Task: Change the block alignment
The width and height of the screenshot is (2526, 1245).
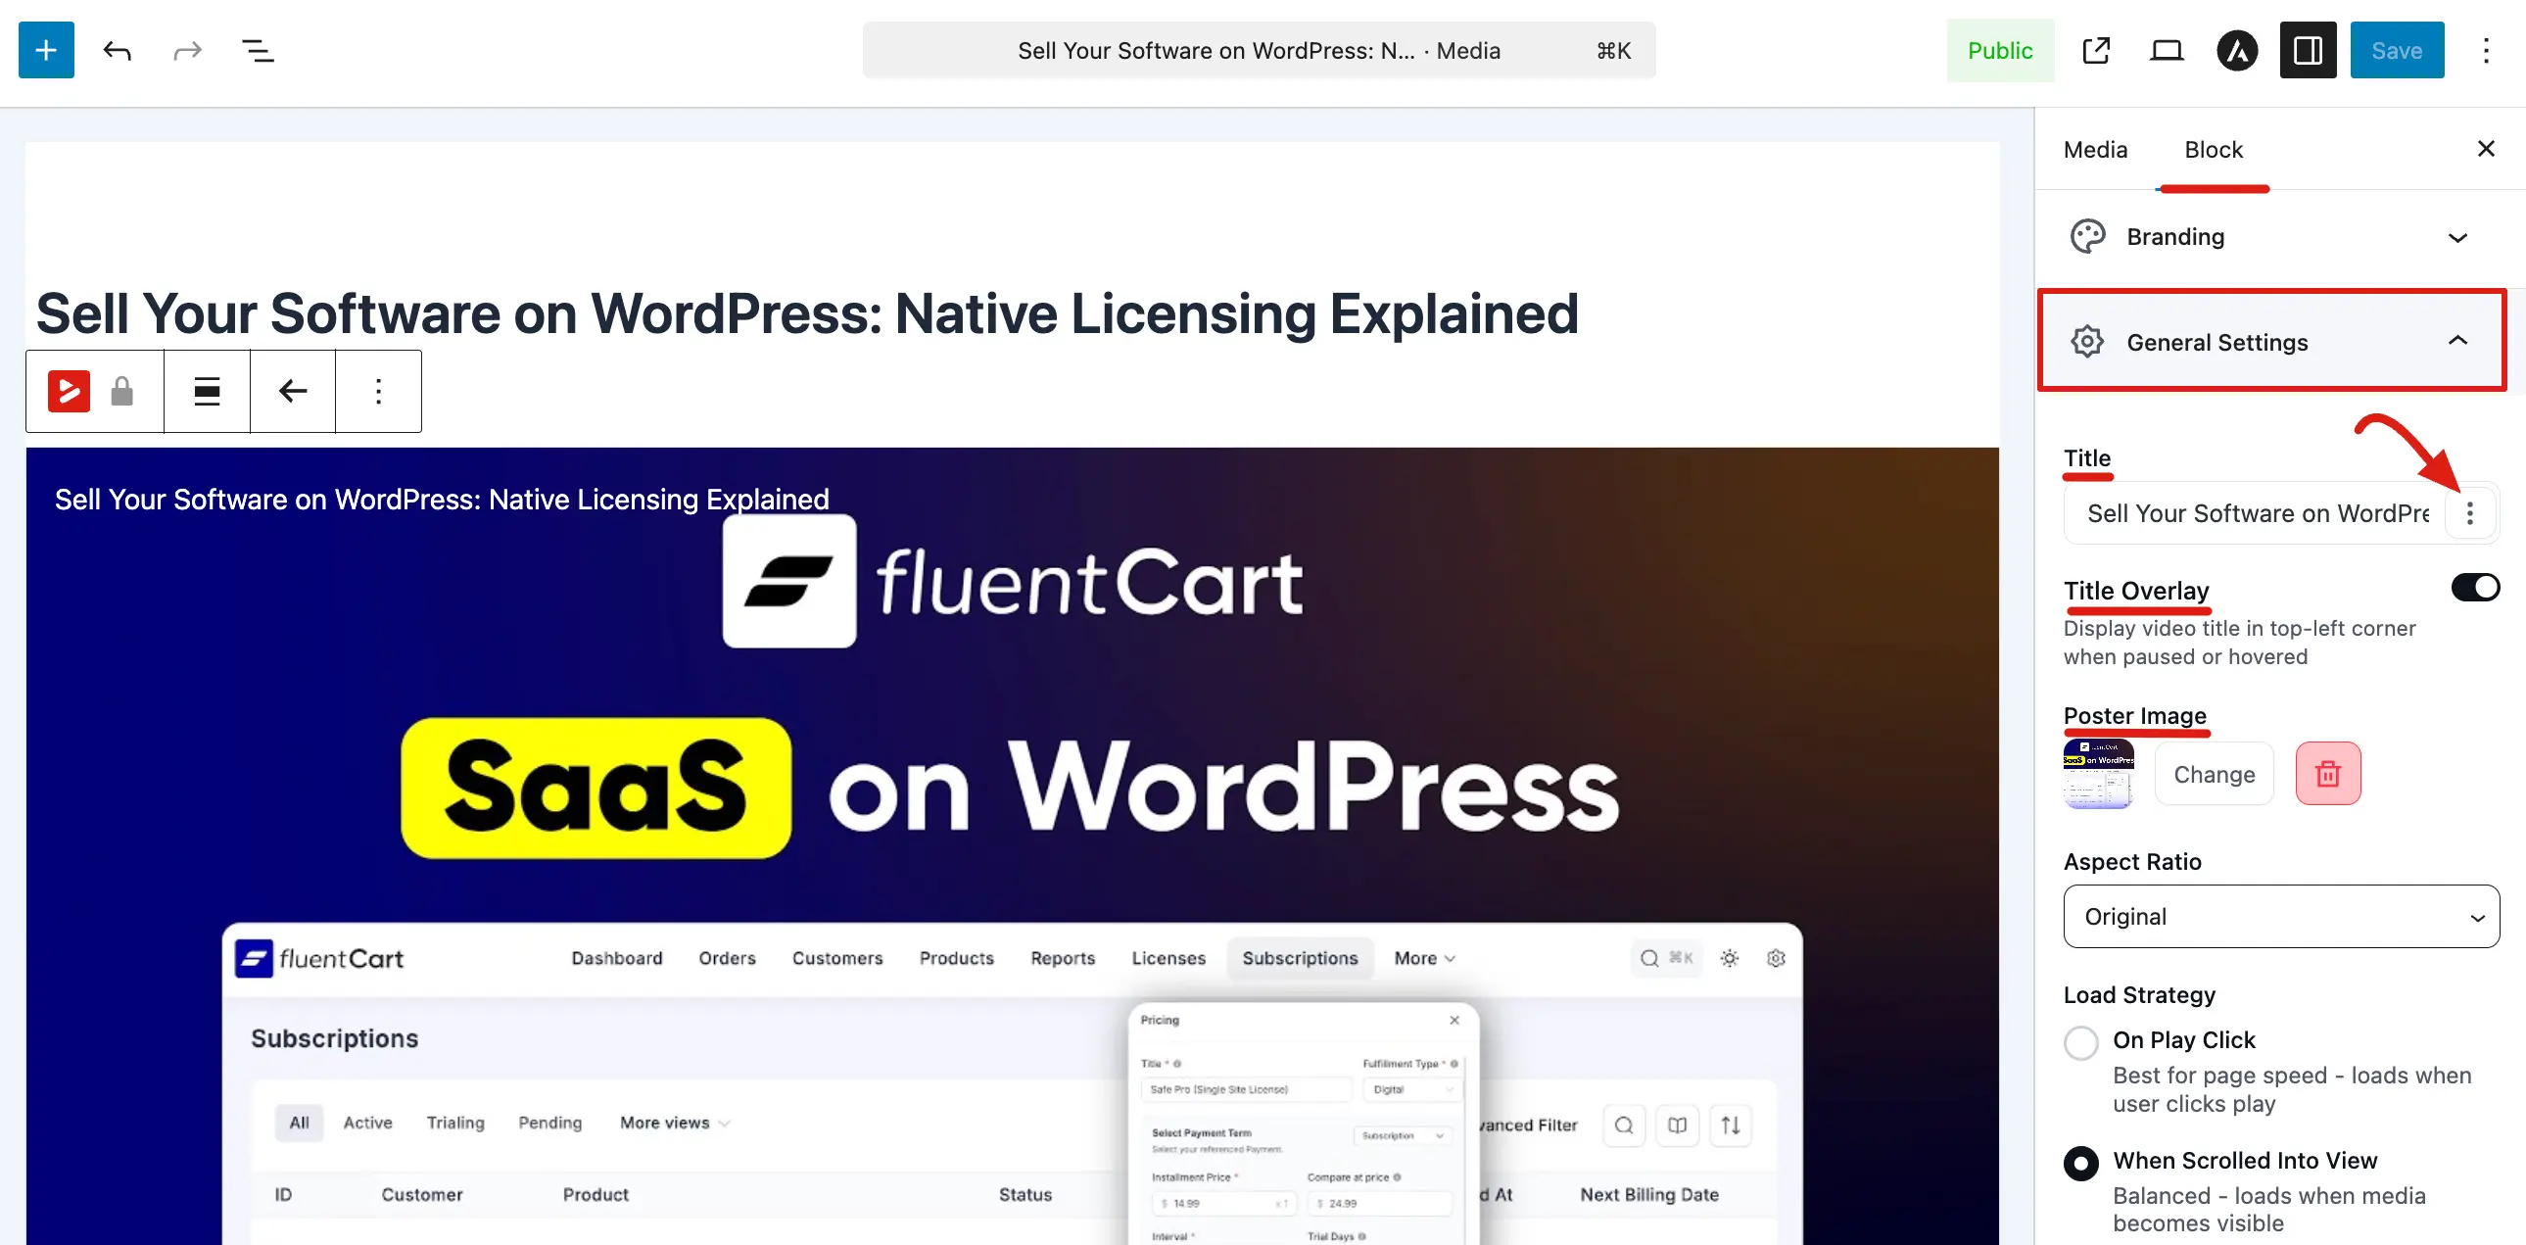Action: pyautogui.click(x=207, y=391)
